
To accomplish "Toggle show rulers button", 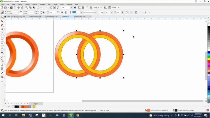I will click(x=79, y=8).
